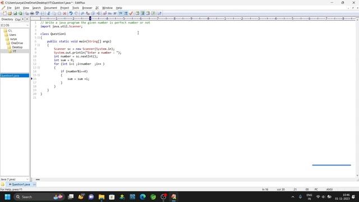Viewport: 359px width, 202px height.
Task: Switch to the Cliptext panel tab
Action: pos(17,20)
